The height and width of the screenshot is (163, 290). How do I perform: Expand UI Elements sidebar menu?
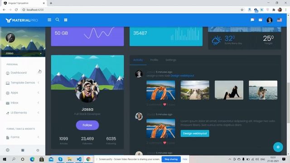(x=23, y=113)
